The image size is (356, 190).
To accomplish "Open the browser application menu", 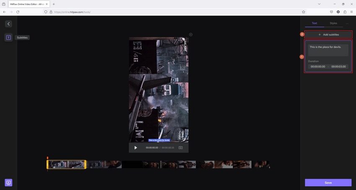I will coord(351,12).
